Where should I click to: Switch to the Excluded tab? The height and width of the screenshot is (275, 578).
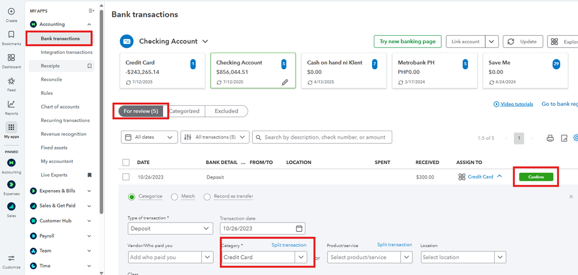226,111
